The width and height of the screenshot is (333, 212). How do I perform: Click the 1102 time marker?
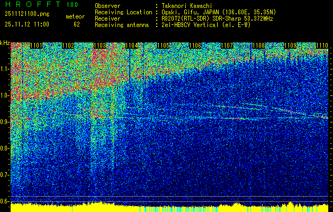(68, 46)
